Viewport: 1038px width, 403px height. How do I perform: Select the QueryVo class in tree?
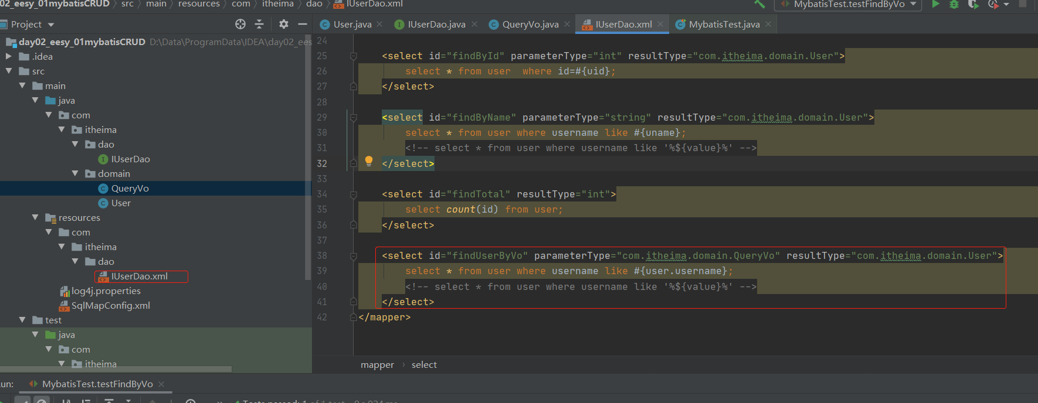point(123,188)
